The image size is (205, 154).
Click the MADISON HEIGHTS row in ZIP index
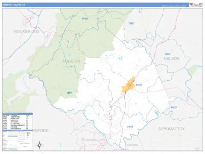click(x=15, y=125)
